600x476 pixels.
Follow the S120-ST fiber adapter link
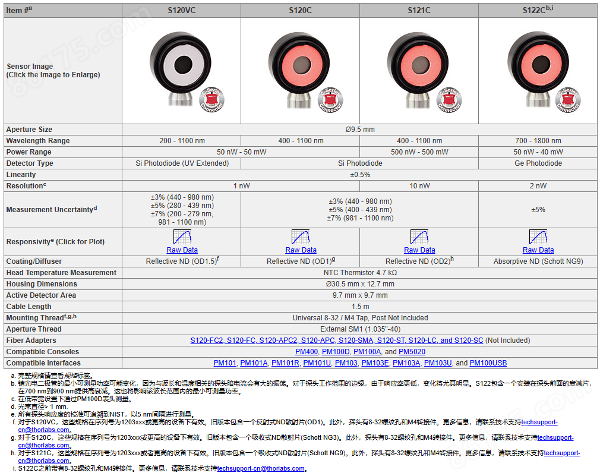pos(391,341)
